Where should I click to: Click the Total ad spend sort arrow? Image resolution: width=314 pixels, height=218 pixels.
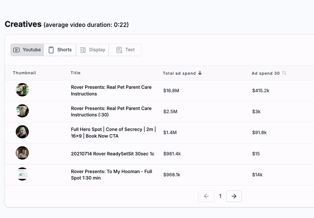click(x=200, y=73)
